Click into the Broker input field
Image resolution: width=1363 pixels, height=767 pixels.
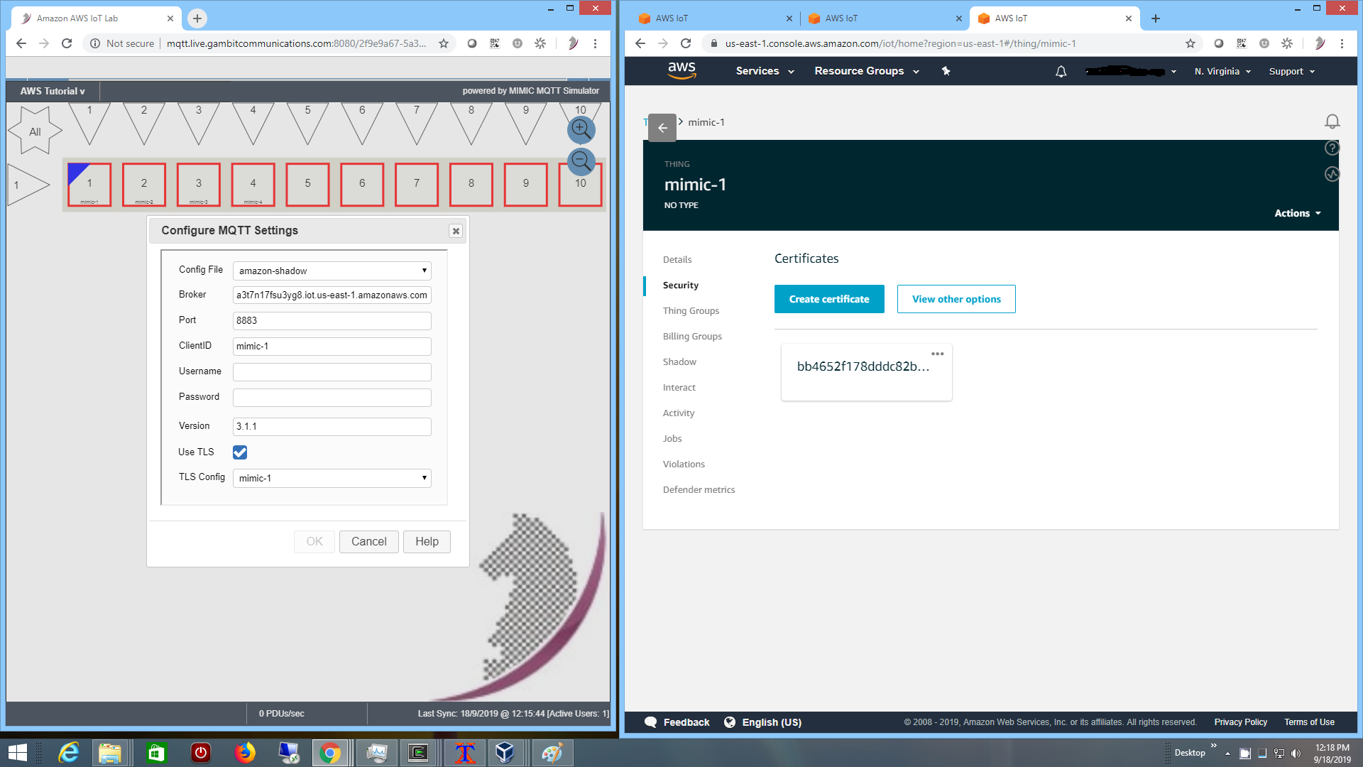click(x=332, y=295)
